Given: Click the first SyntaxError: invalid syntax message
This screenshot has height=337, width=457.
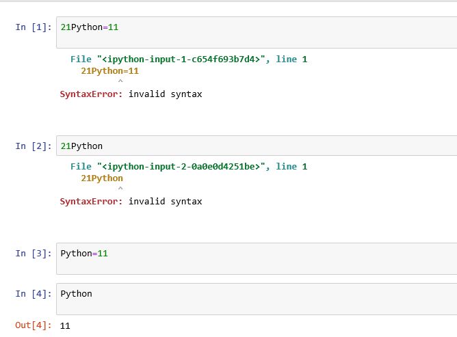Looking at the screenshot, I should click(x=131, y=94).
